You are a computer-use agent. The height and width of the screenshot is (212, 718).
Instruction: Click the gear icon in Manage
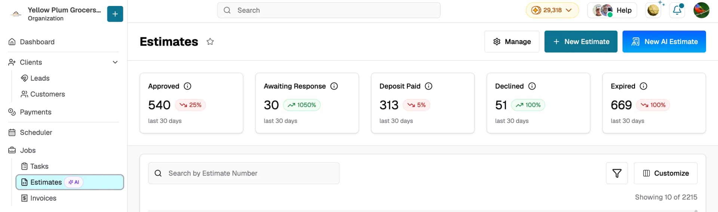pyautogui.click(x=497, y=41)
